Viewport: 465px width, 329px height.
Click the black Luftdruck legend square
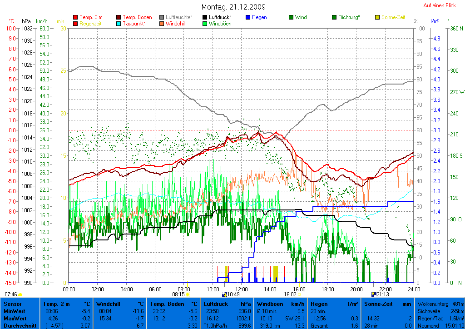(x=205, y=17)
